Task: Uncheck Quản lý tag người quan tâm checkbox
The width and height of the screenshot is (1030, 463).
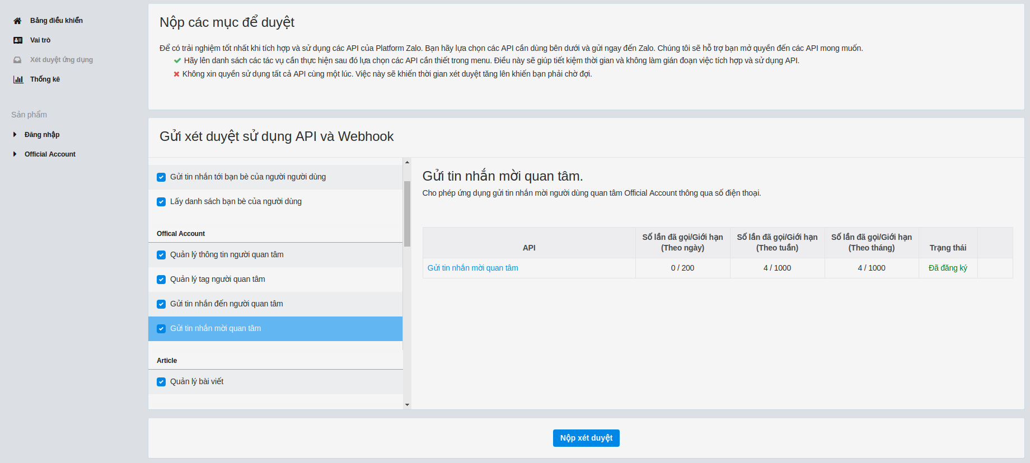Action: point(161,280)
